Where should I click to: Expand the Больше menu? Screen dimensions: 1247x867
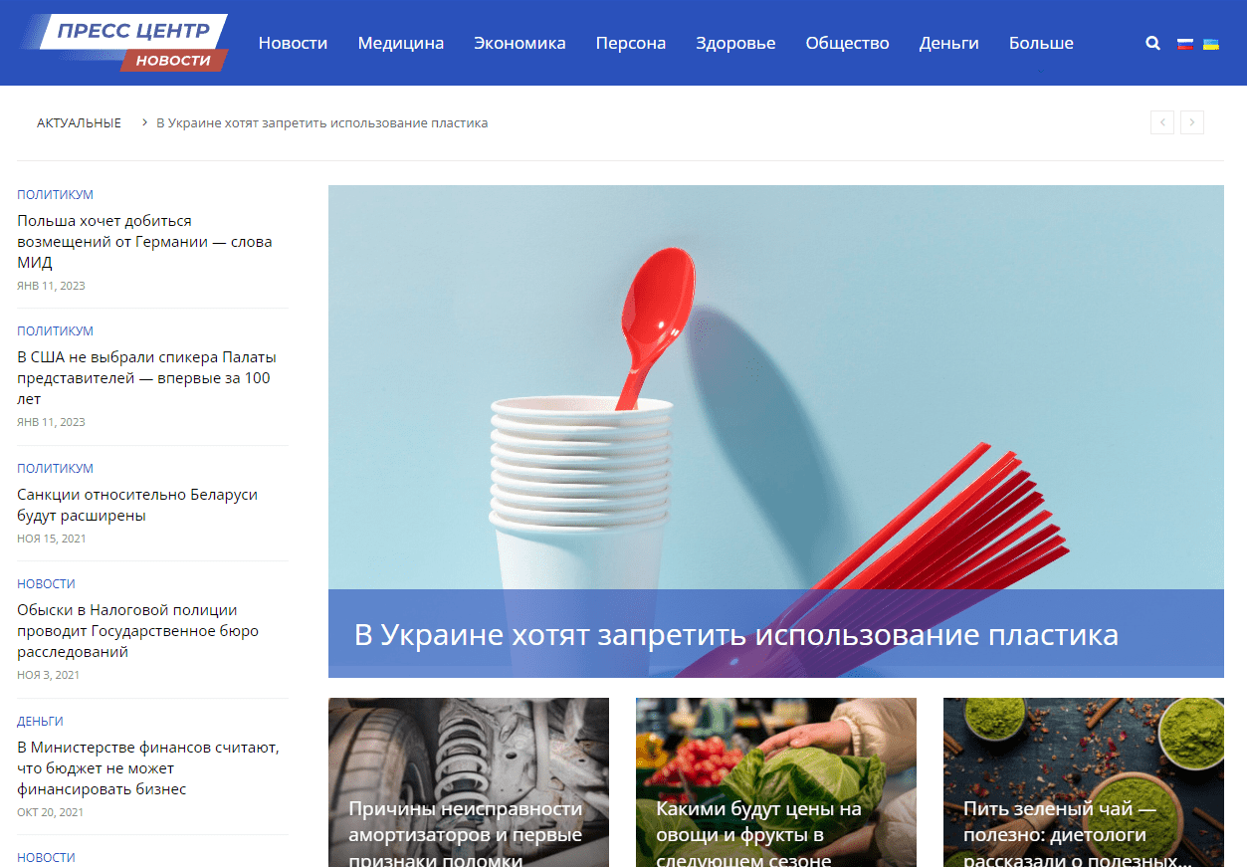[x=1041, y=43]
